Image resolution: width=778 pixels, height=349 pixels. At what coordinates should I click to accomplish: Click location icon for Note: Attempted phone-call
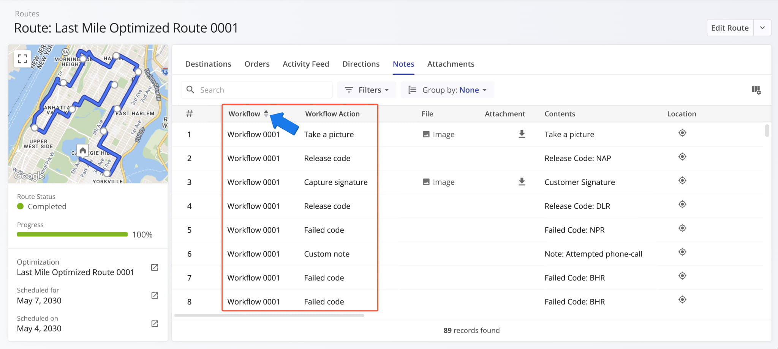pyautogui.click(x=682, y=252)
